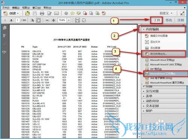Screen dimensions: 188x139
Task: Click the highlight text icon
Action: [79, 13]
